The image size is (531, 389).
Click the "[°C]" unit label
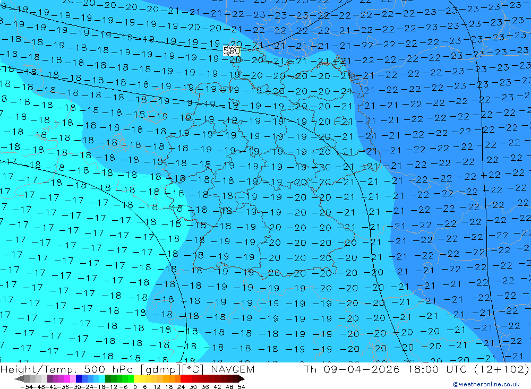[193, 369]
